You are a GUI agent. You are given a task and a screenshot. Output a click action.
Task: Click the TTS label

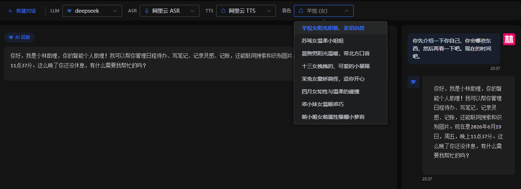pos(210,11)
